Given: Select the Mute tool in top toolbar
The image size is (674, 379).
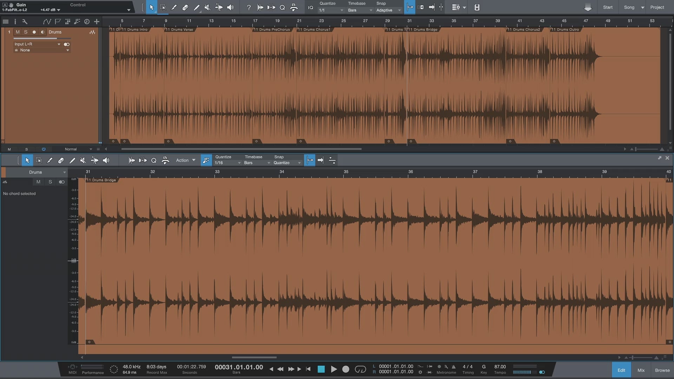Looking at the screenshot, I should (207, 7).
